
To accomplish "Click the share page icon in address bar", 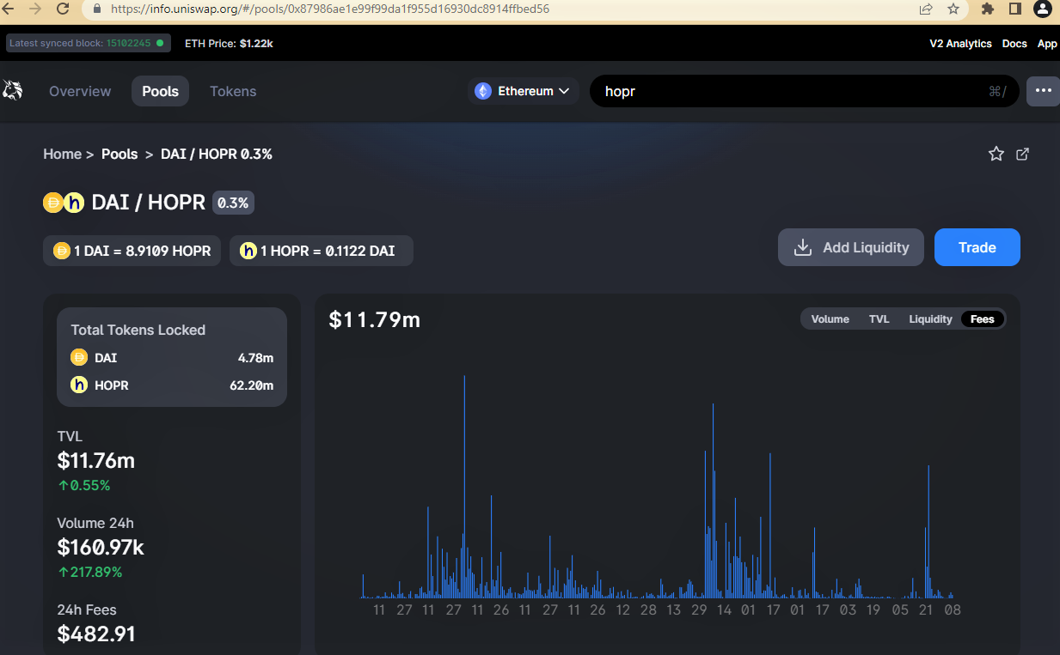I will coord(926,9).
